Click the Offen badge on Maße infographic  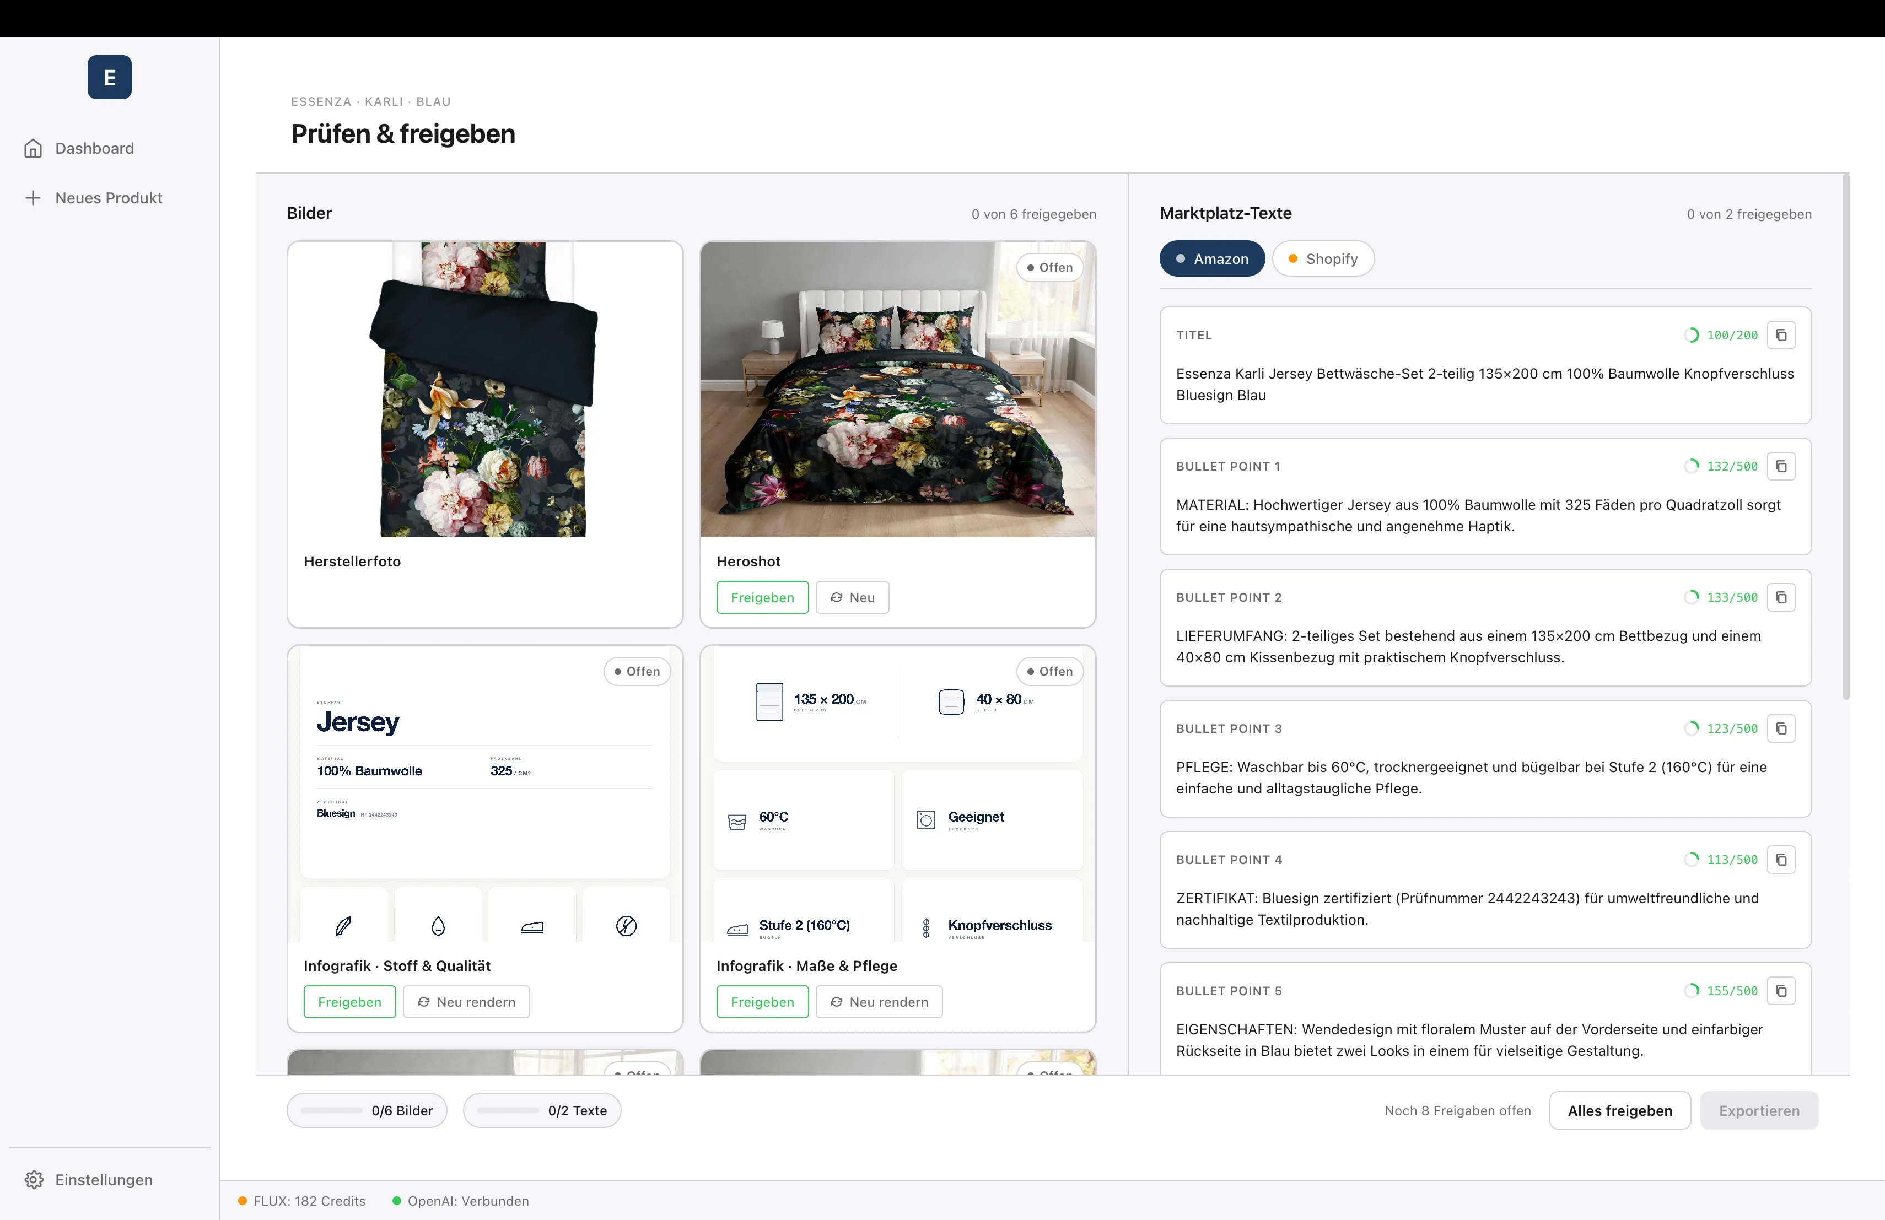pos(1049,671)
